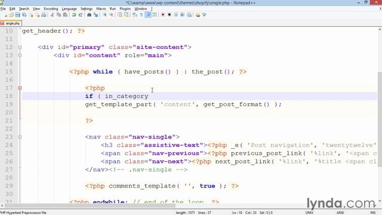The height and width of the screenshot is (215, 382).
Task: Select the single.php document tab
Action: [11, 23]
